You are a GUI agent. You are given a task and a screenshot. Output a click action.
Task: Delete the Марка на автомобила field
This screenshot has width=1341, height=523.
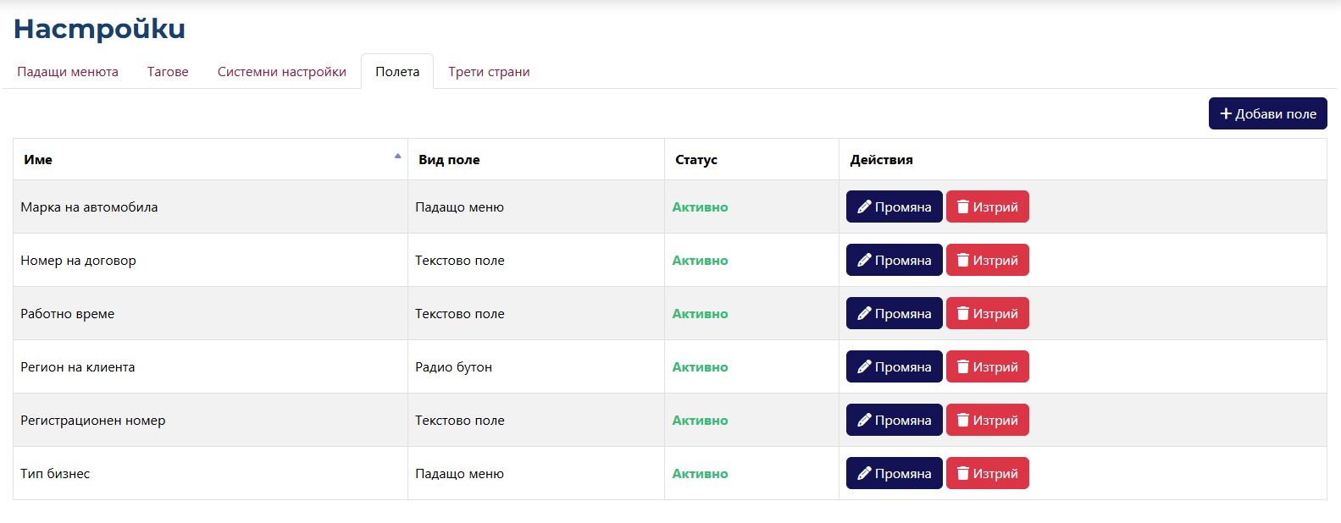[987, 206]
